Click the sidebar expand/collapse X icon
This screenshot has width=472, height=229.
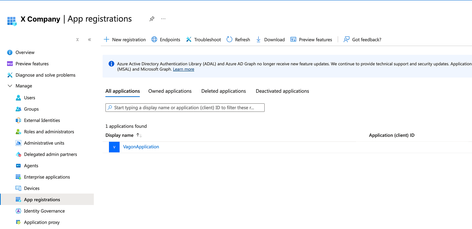[77, 40]
